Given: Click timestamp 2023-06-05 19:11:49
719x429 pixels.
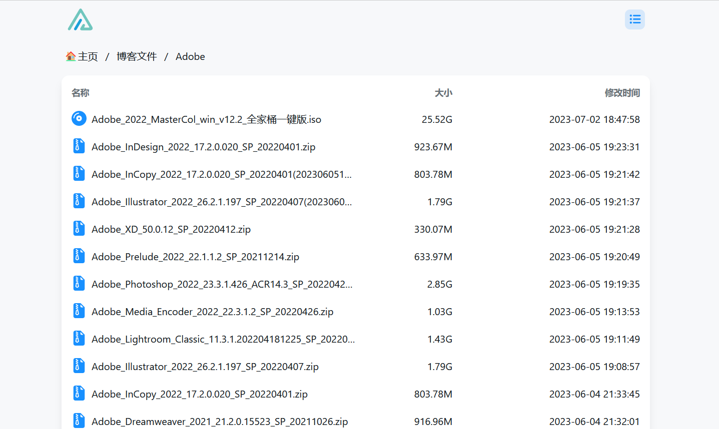Looking at the screenshot, I should coord(594,339).
